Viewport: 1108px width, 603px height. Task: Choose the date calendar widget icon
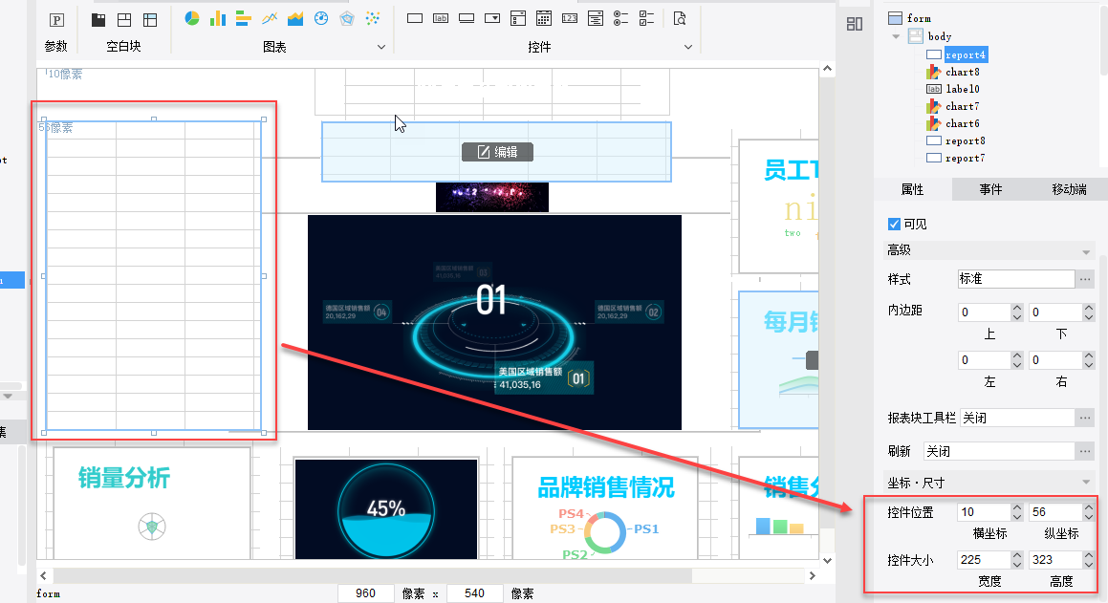pos(543,18)
